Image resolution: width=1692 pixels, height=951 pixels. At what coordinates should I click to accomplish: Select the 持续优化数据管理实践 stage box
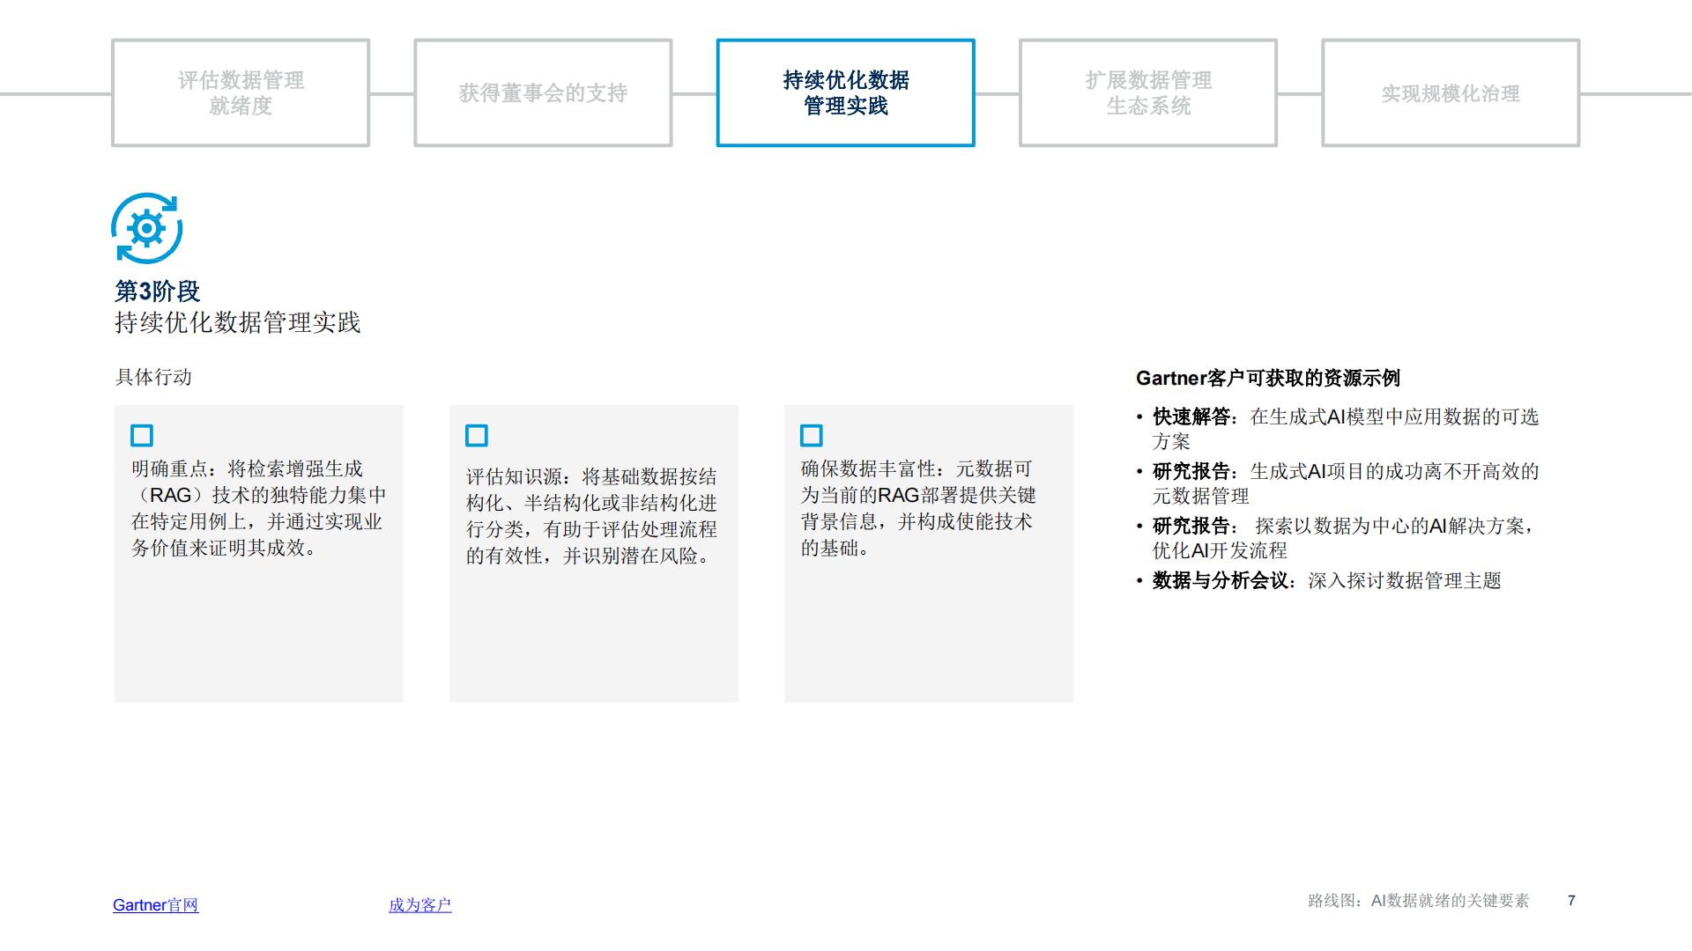(846, 92)
